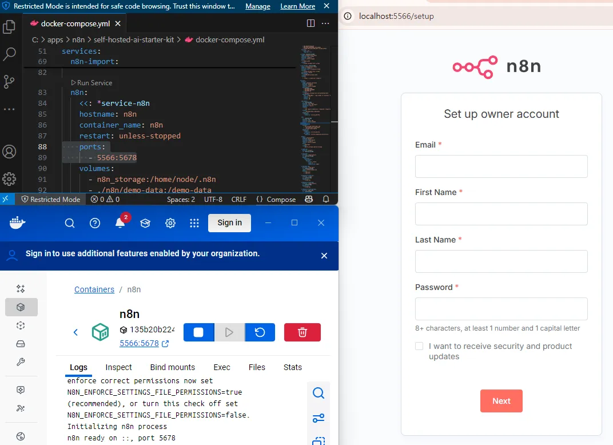Open the globe icon in the Docker sidebar
The image size is (613, 445).
pyautogui.click(x=21, y=436)
